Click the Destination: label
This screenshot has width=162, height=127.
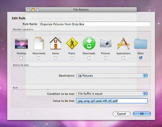[67, 76]
